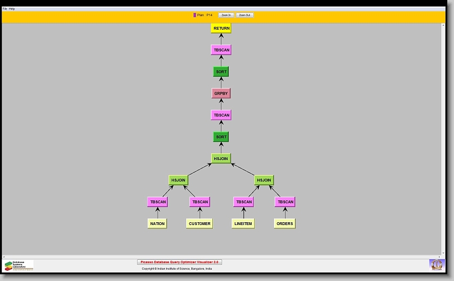Select the NATION table node

157,223
